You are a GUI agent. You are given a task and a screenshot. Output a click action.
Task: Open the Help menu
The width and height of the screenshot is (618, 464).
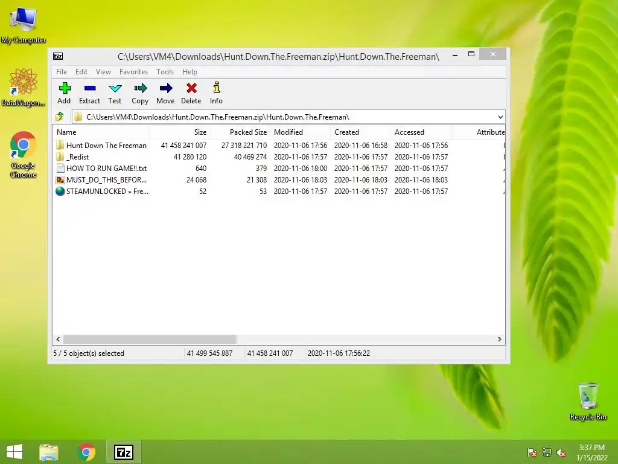point(190,72)
